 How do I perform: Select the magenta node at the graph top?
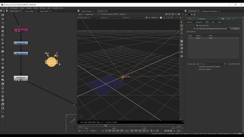pyautogui.click(x=21, y=30)
